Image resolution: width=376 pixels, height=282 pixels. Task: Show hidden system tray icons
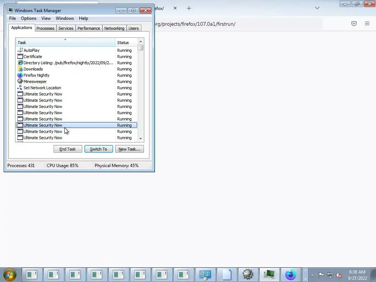click(x=312, y=275)
